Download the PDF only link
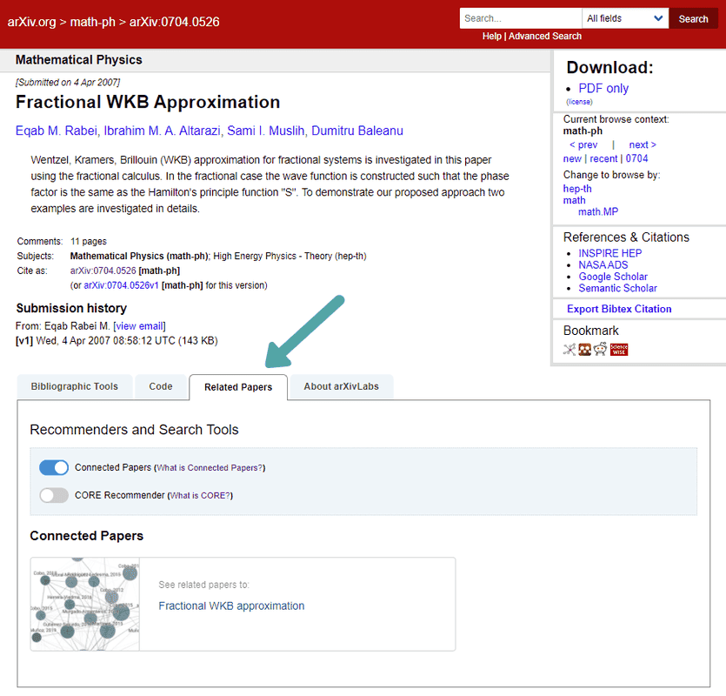The image size is (726, 696). click(x=603, y=89)
